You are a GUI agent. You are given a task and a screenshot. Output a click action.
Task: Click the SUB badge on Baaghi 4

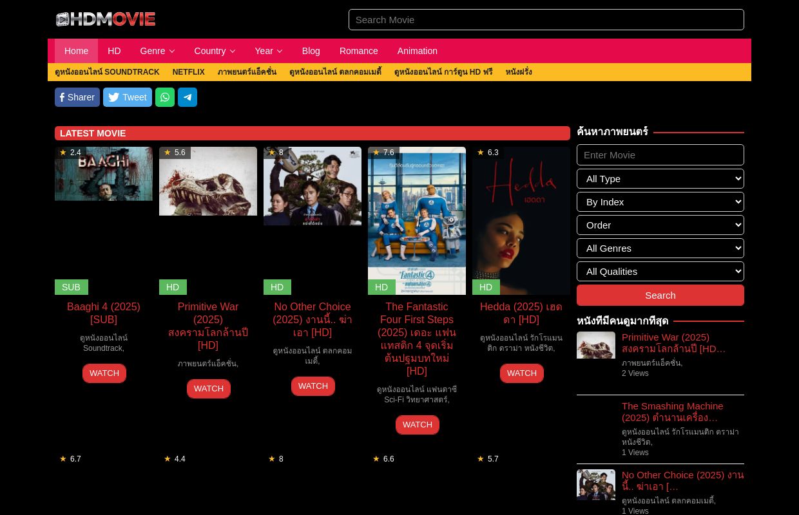tap(71, 287)
